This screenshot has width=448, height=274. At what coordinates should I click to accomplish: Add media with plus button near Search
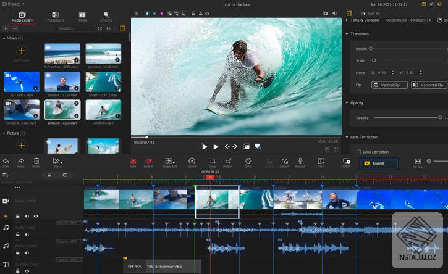coord(6,28)
